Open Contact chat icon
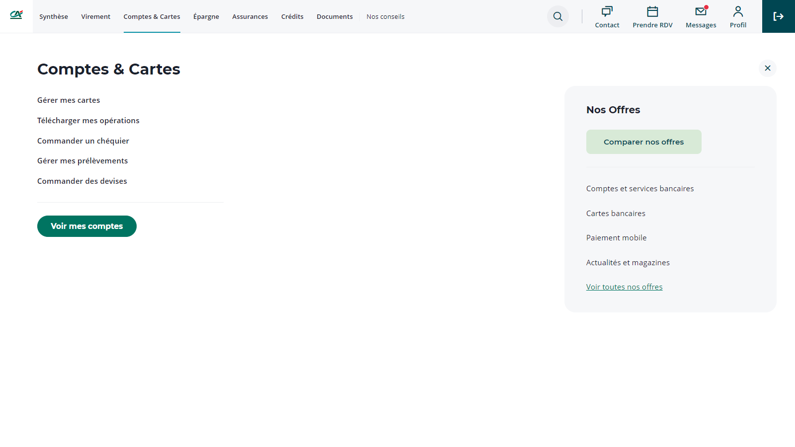This screenshot has width=795, height=447. 607,12
